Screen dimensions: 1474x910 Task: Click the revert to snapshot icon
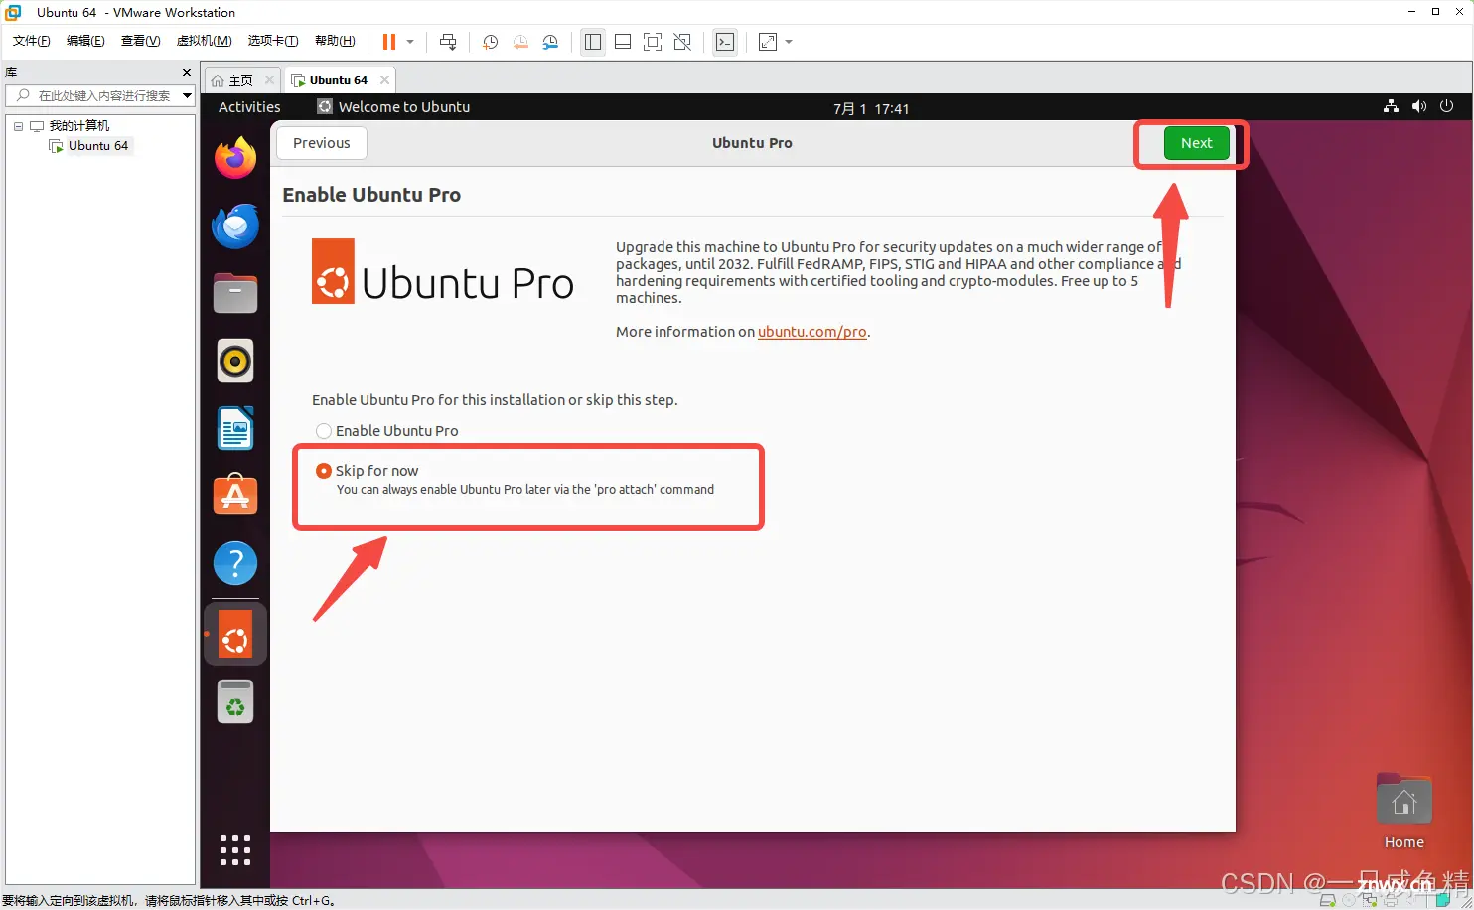pyautogui.click(x=520, y=42)
